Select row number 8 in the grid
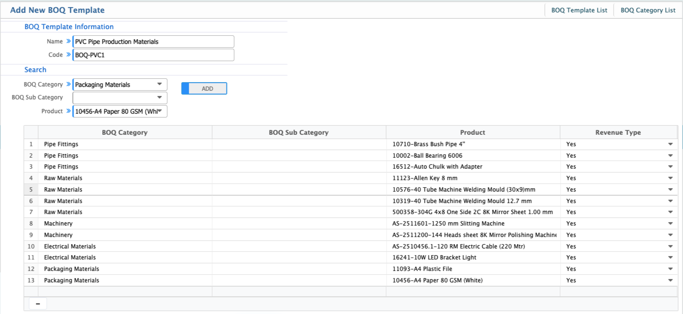Viewport: 683px width, 314px height. tap(31, 224)
